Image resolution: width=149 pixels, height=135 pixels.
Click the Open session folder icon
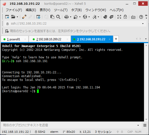tap(13, 17)
